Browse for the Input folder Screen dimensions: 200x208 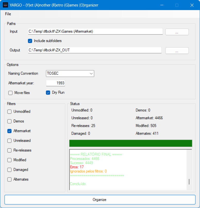[177, 32]
